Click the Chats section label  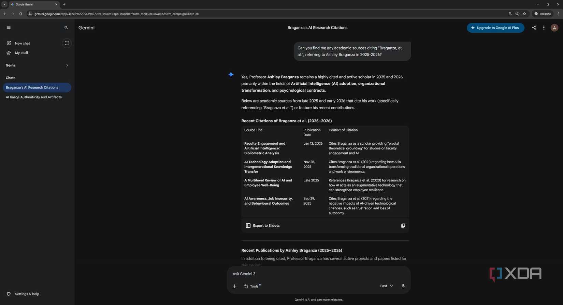pos(10,78)
